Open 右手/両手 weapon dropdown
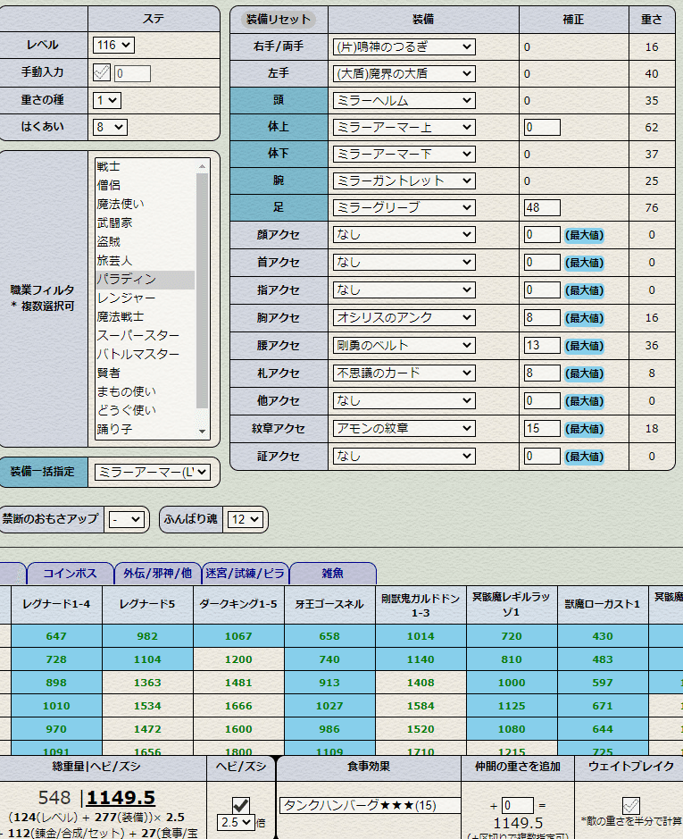Viewport: 683px width, 839px height. [x=404, y=47]
